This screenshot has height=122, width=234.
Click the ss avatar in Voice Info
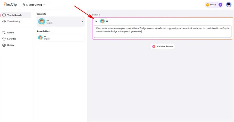42,21
